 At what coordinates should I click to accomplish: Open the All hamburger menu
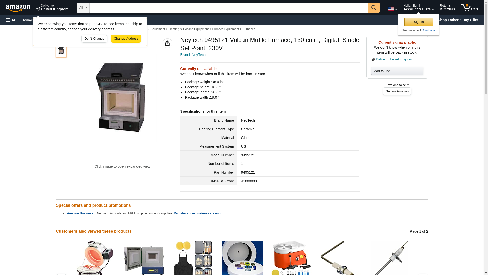click(x=11, y=20)
